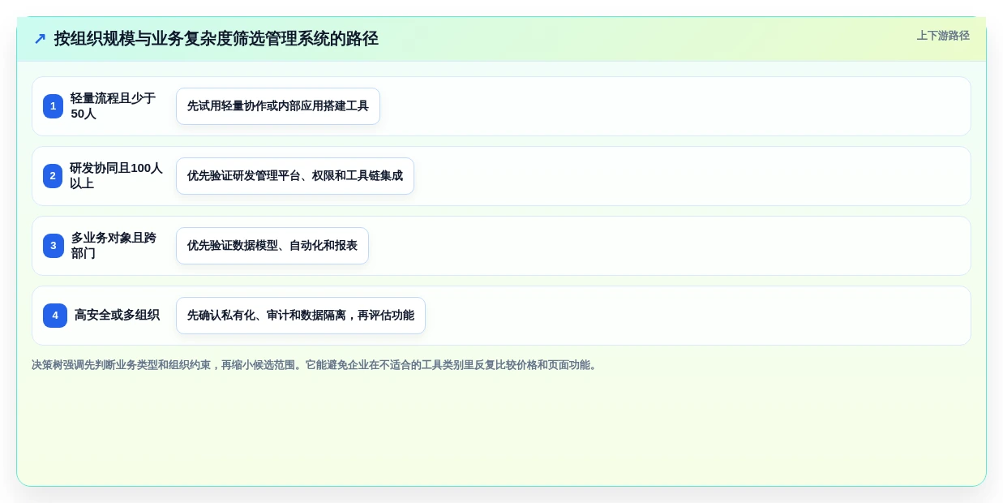The height and width of the screenshot is (503, 1003).
Task: Click the step 4 number badge
Action: pos(55,316)
